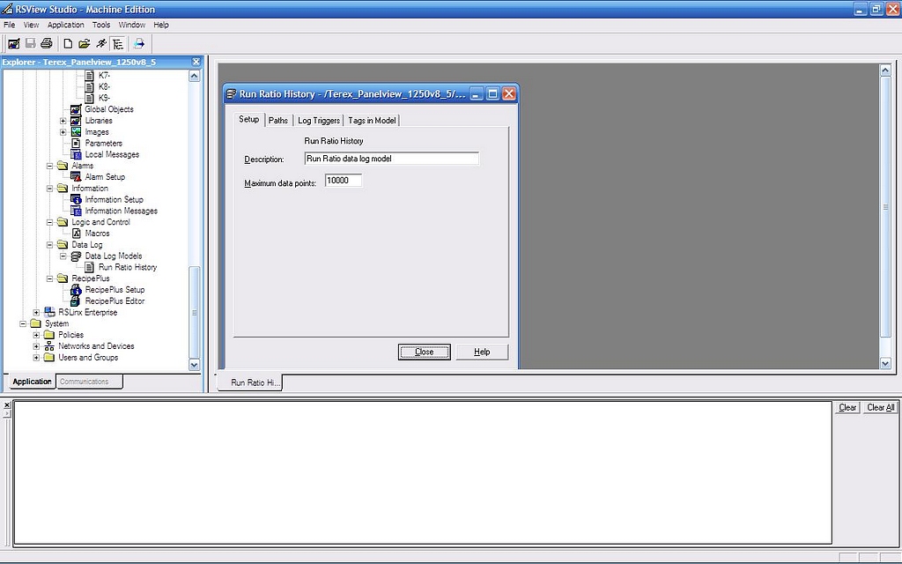This screenshot has width=902, height=564.
Task: Select Run Ratio History tree item
Action: click(128, 267)
